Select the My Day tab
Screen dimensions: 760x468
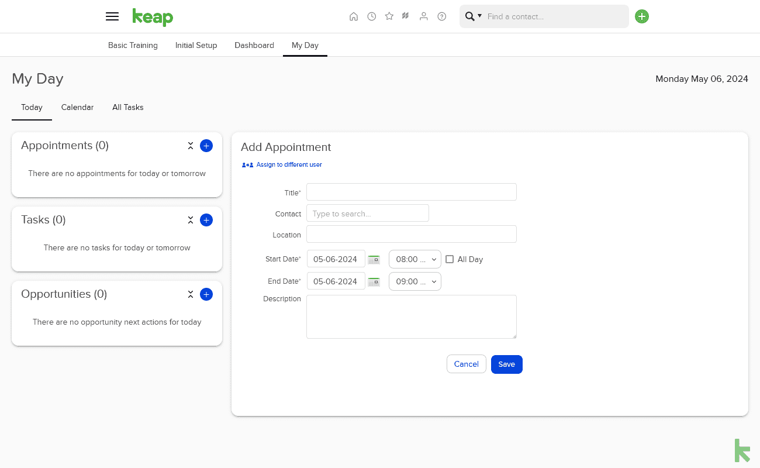(305, 45)
